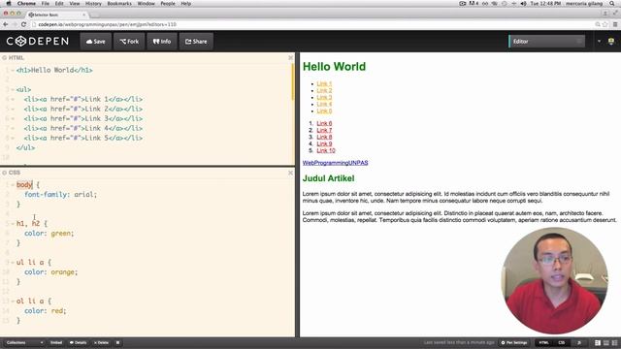Open pen Details in footer
Screen dimensions: 621x349
pos(78,342)
